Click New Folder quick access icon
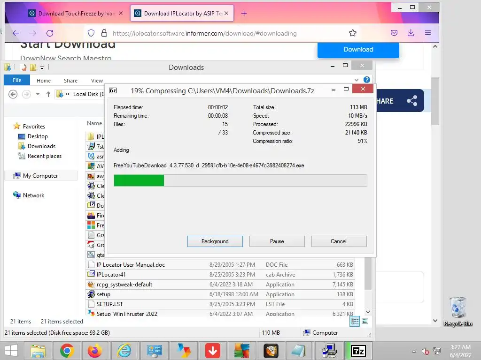The width and height of the screenshot is (481, 360). (33, 67)
